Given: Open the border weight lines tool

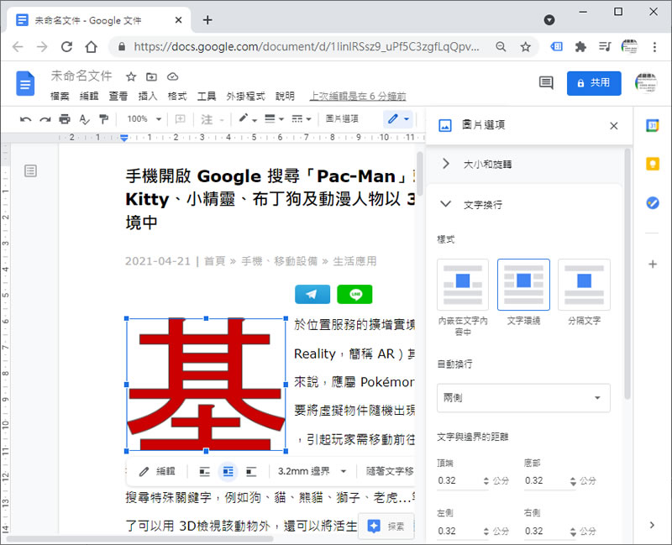Looking at the screenshot, I should (x=274, y=118).
